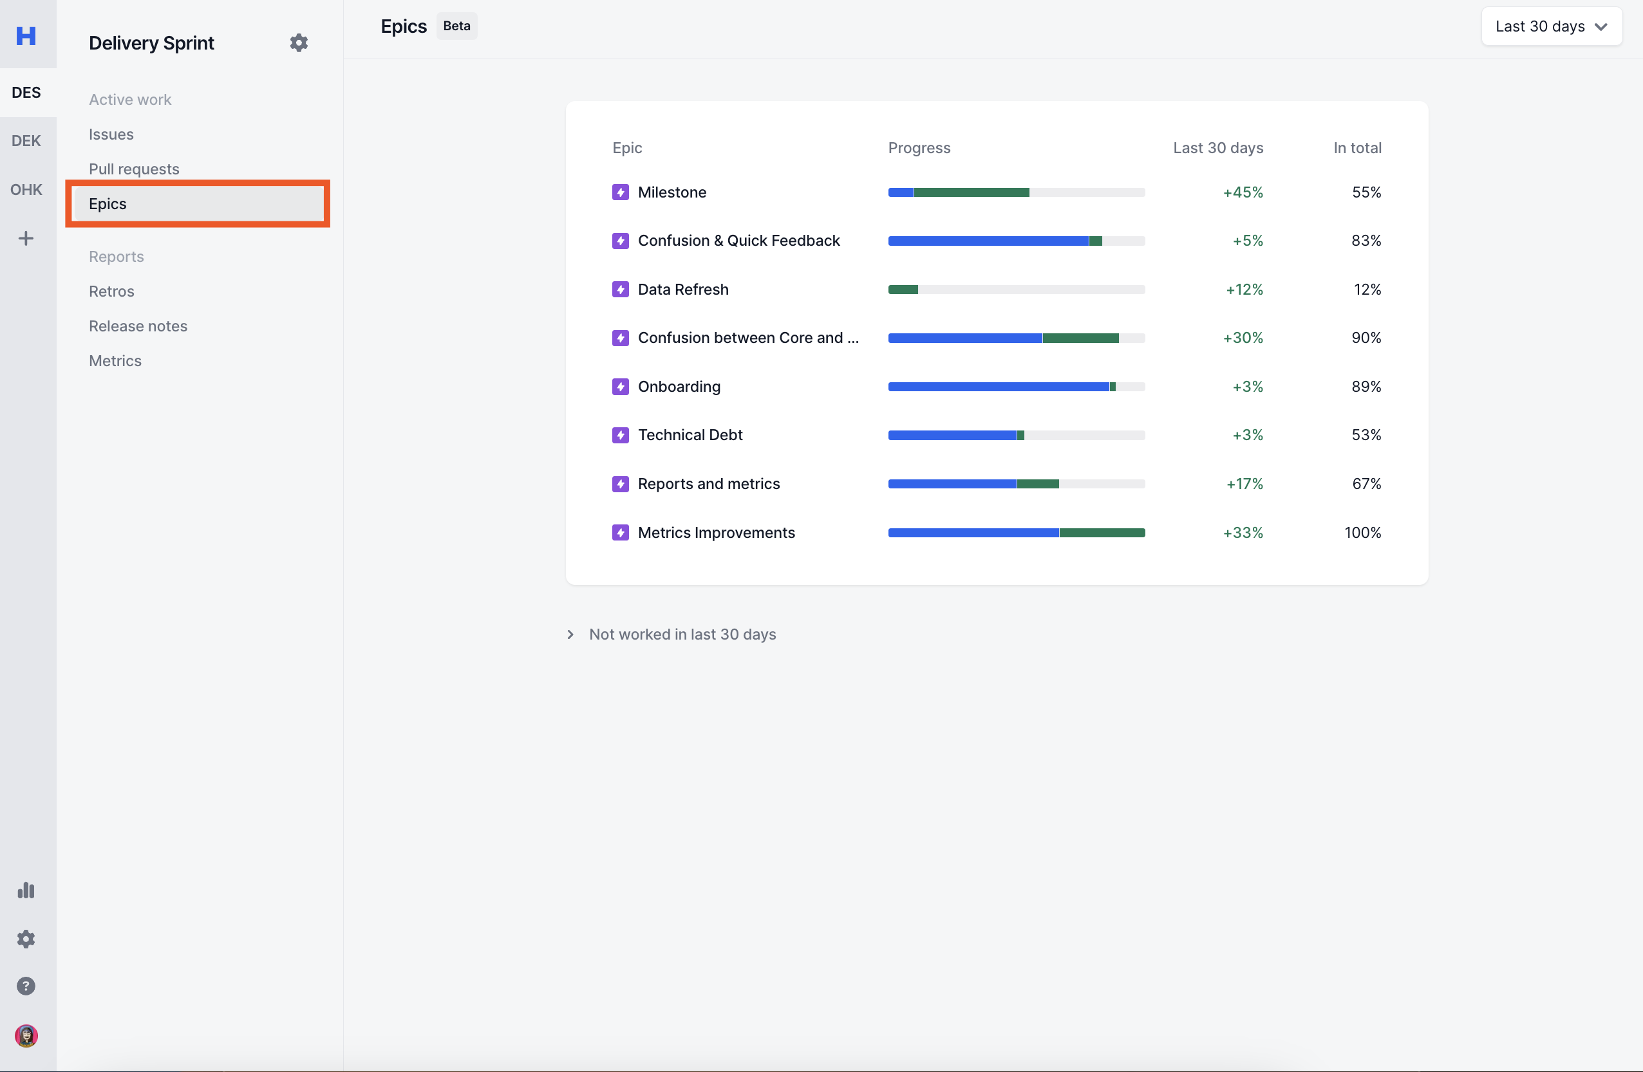Click the Data Refresh epic icon
Screen dimensions: 1643x1072
620,290
